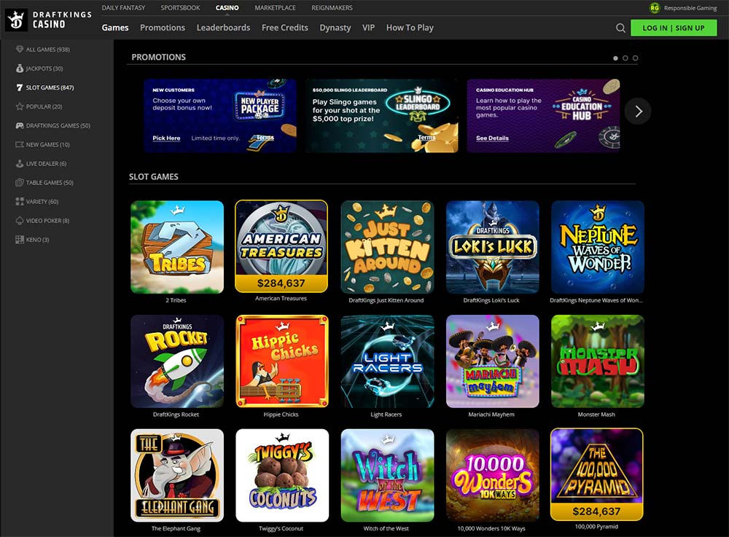Open Terms on New Player Package banner

point(265,138)
